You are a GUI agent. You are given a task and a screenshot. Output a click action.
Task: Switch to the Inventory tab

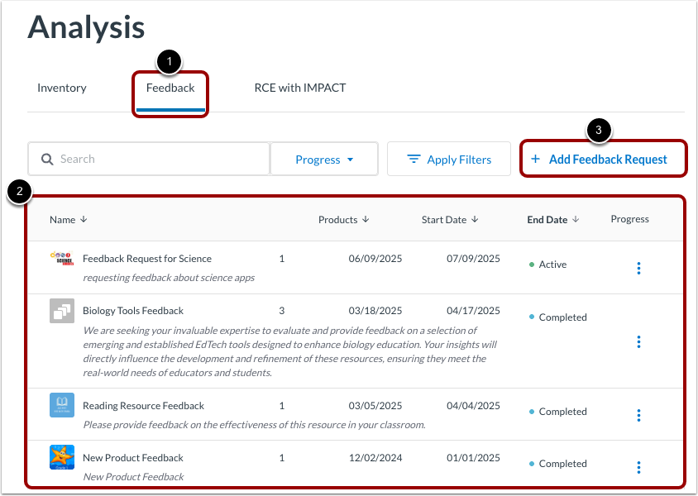[x=62, y=88]
